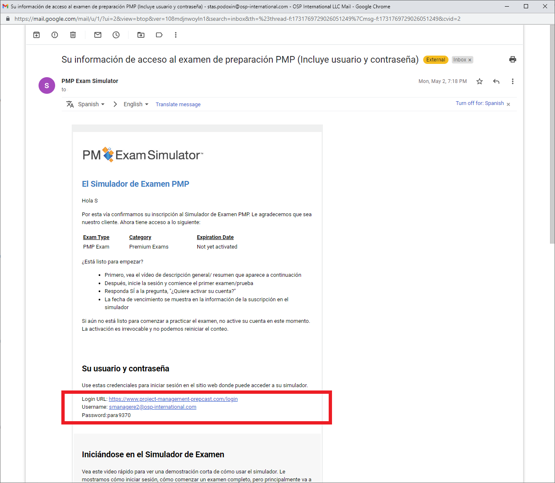Click the 'Expiration Date' column header

click(x=215, y=237)
